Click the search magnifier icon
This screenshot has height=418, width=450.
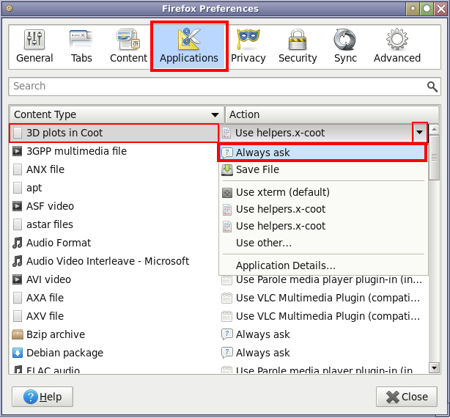[x=432, y=87]
